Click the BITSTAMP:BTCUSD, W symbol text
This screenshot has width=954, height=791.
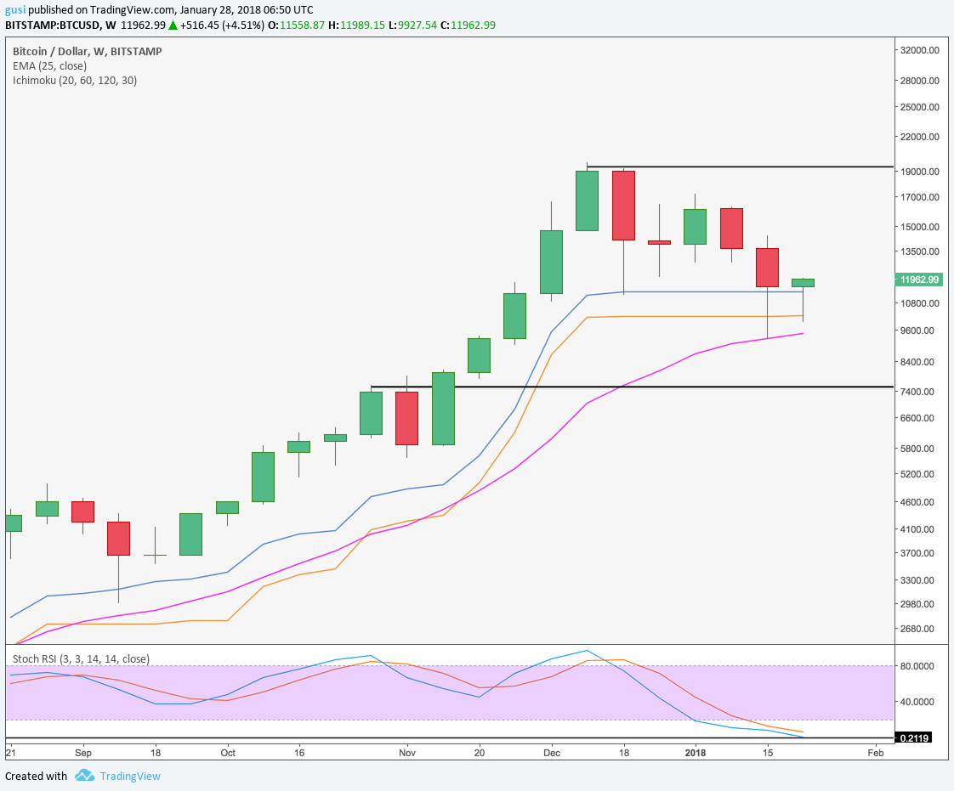(x=60, y=25)
